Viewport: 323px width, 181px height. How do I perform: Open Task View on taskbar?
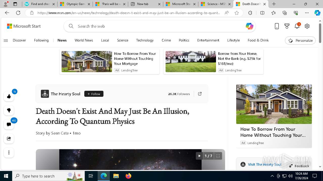click(91, 176)
